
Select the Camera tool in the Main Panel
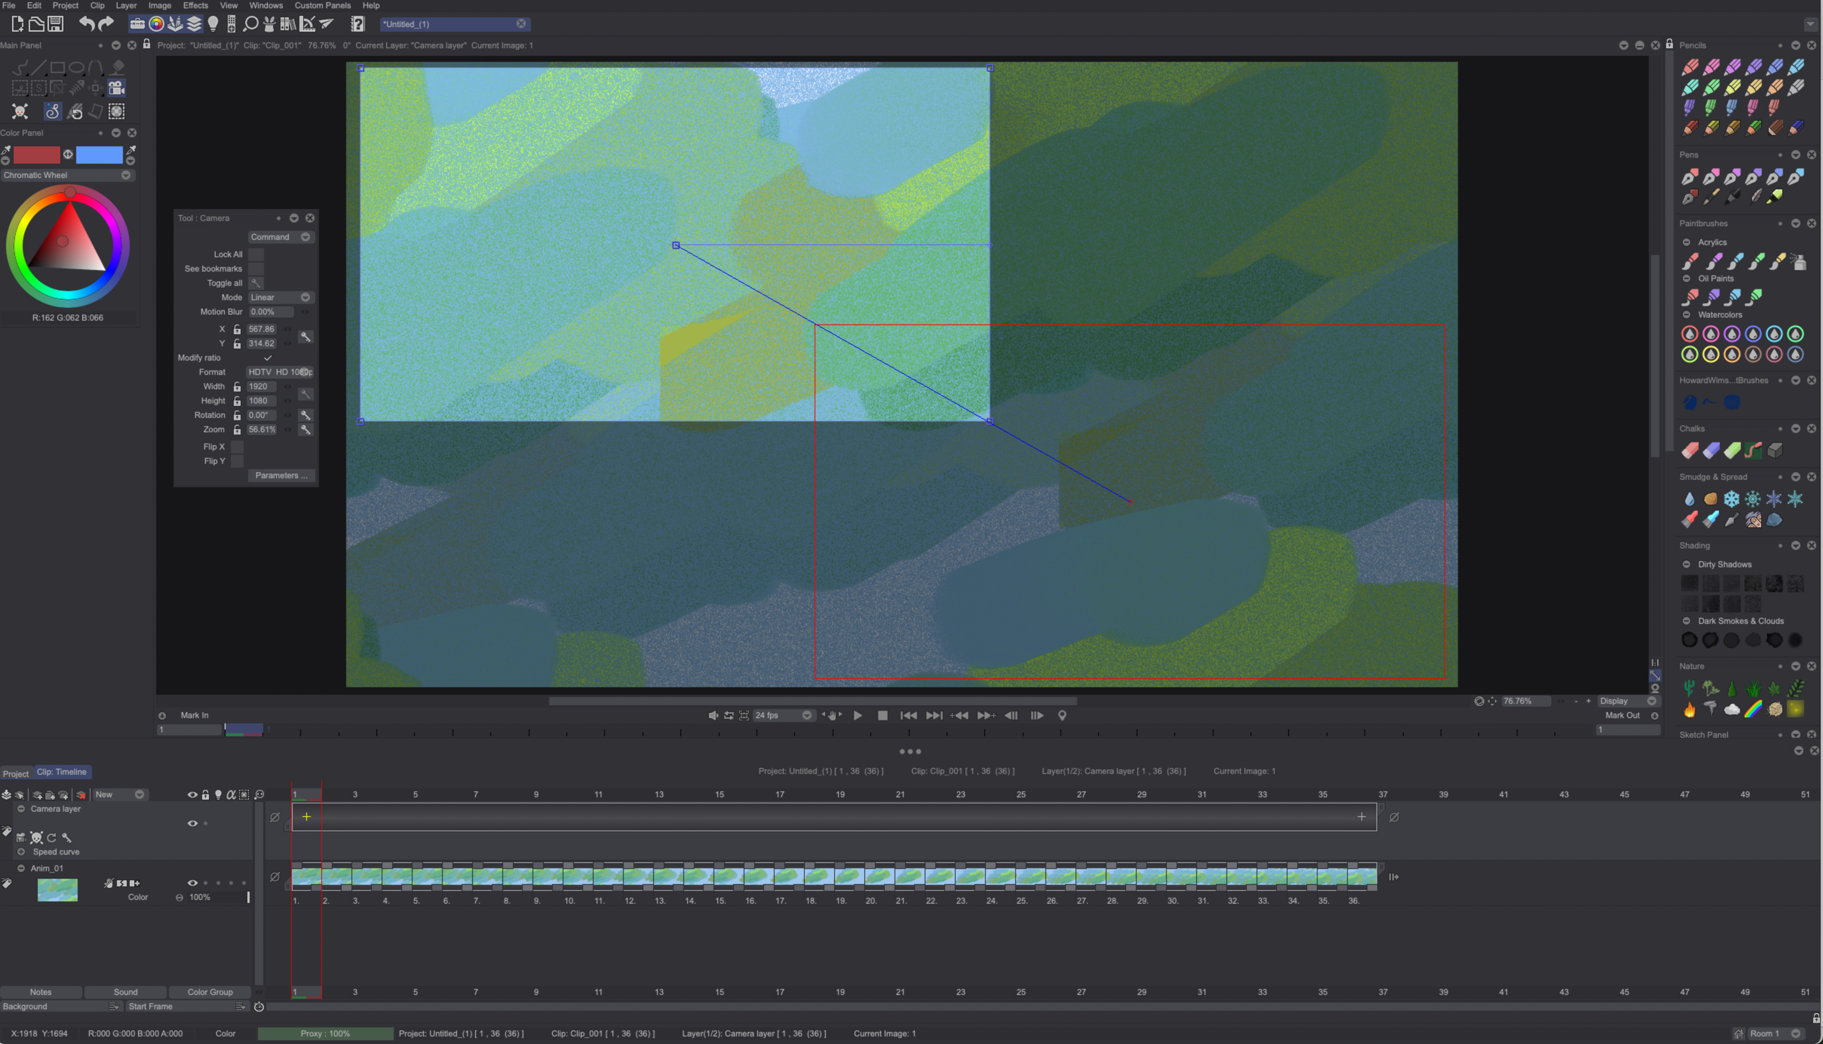[x=116, y=88]
